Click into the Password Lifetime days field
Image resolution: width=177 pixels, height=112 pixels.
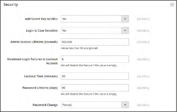point(95,88)
